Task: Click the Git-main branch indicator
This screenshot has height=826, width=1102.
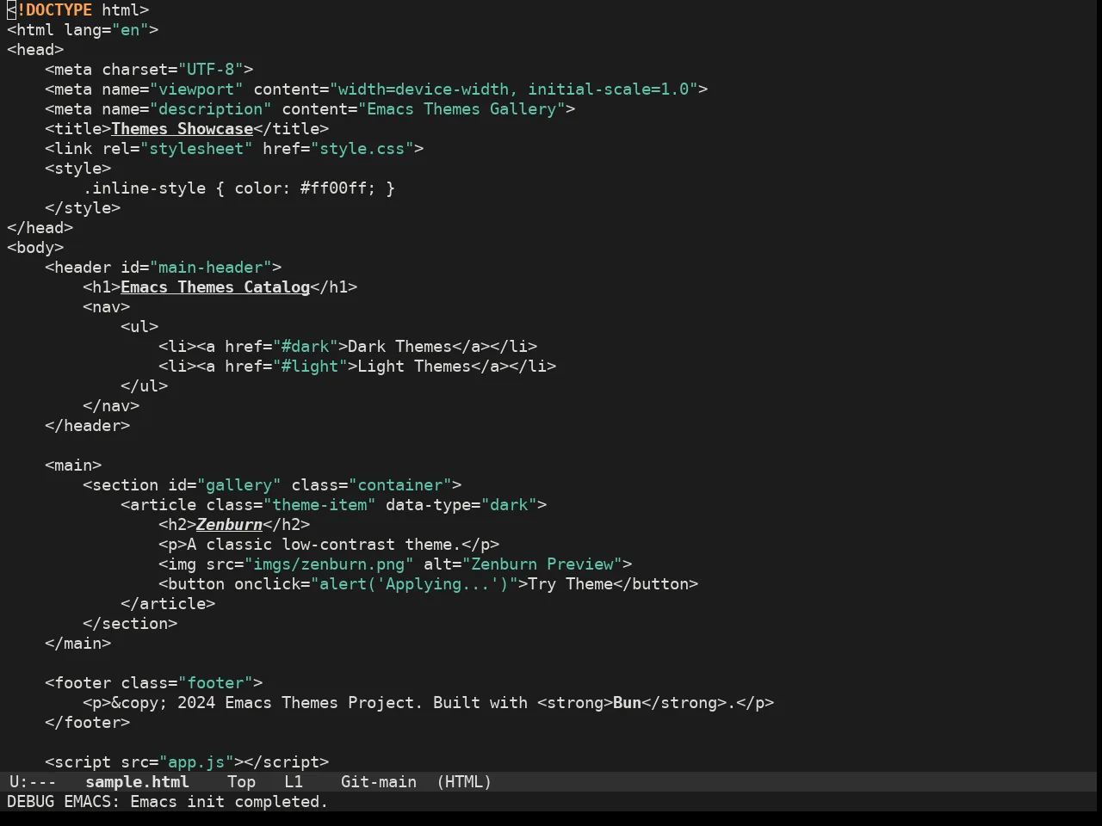Action: pos(379,782)
